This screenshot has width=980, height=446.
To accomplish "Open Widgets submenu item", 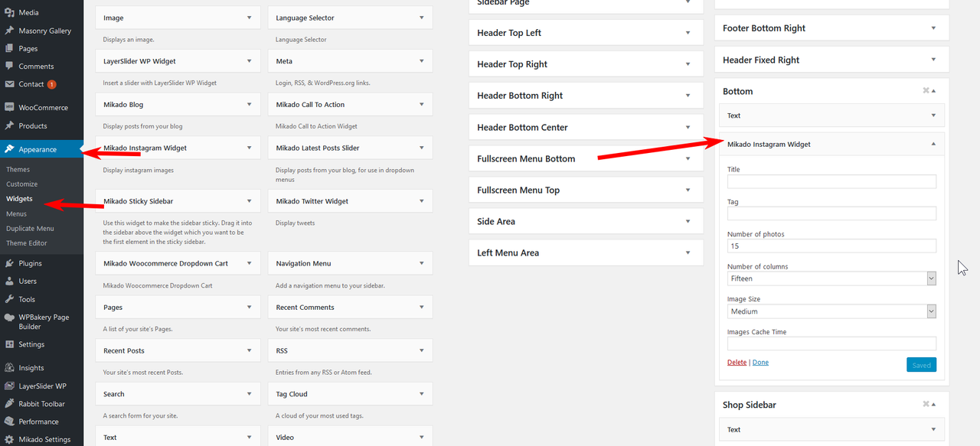I will tap(20, 199).
